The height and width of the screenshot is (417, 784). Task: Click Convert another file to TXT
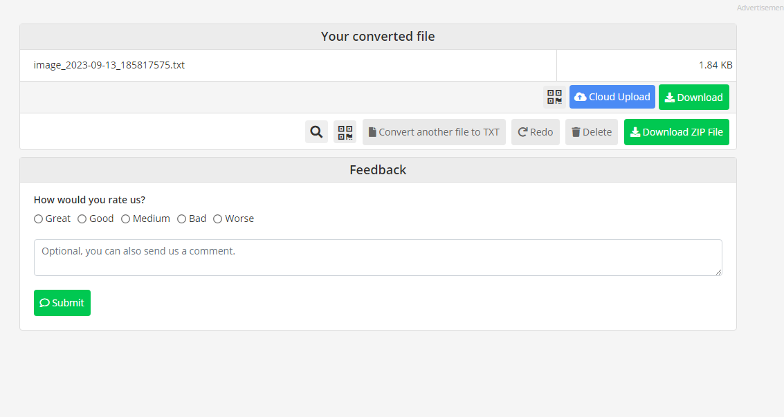(x=434, y=132)
